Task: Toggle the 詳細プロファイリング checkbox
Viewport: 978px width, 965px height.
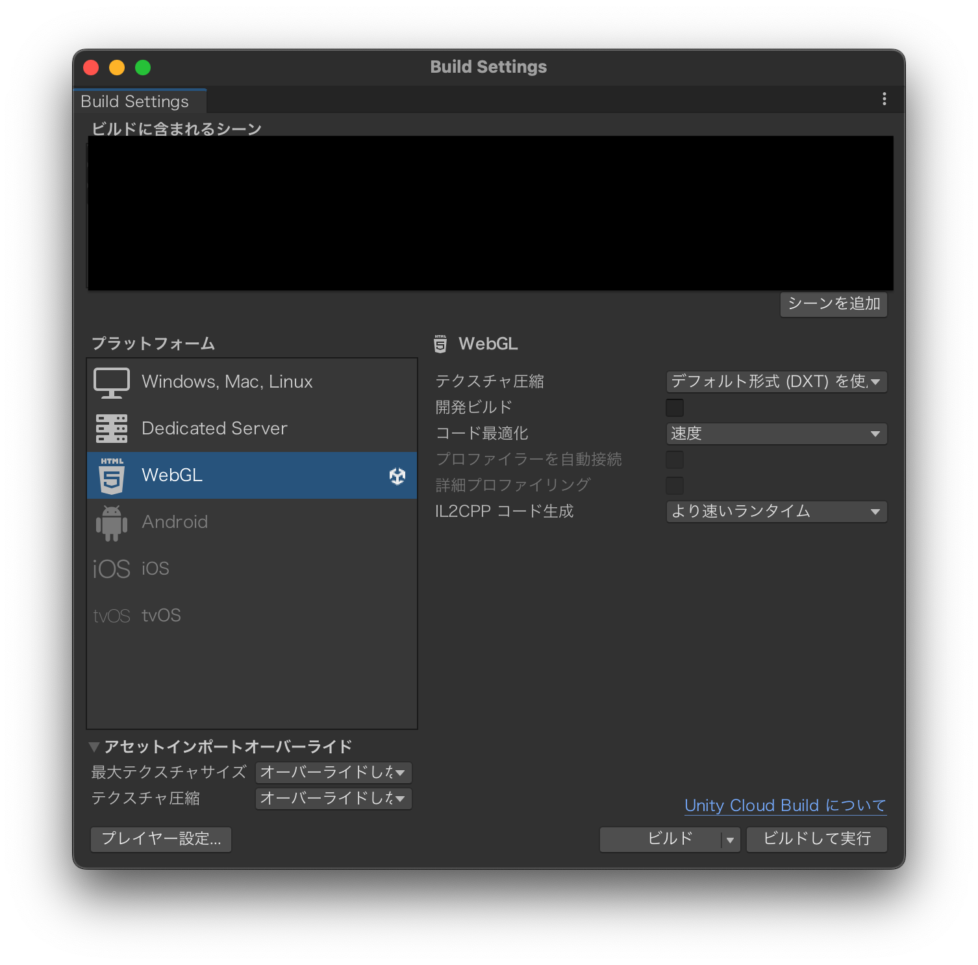Action: coord(675,485)
